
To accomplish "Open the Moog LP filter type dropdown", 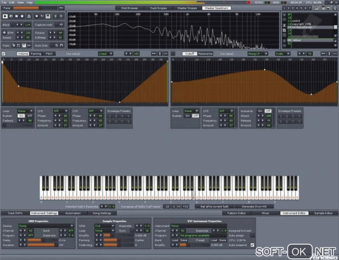I will pyautogui.click(x=258, y=54).
